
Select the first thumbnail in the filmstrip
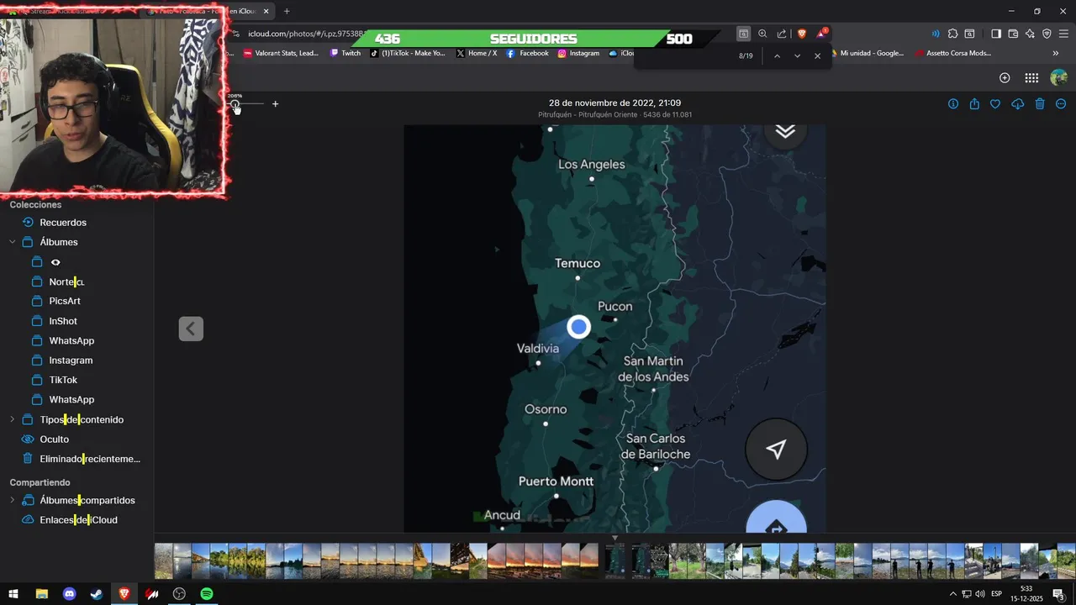(163, 560)
